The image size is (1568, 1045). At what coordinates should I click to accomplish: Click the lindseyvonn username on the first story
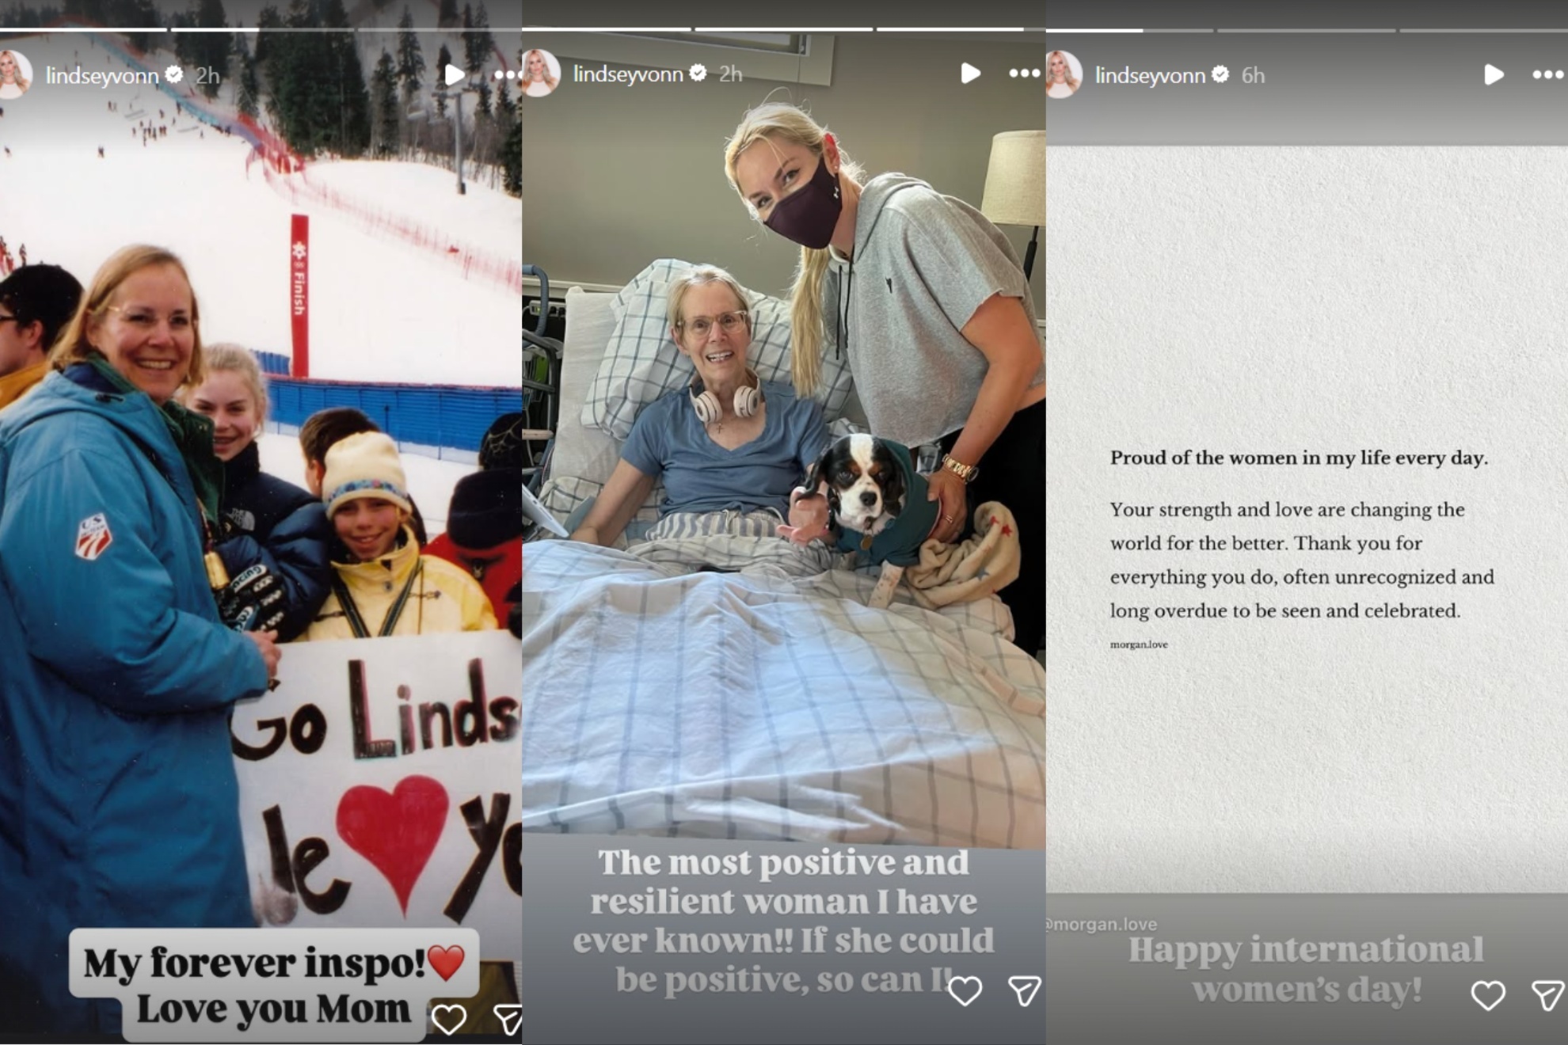pos(102,75)
